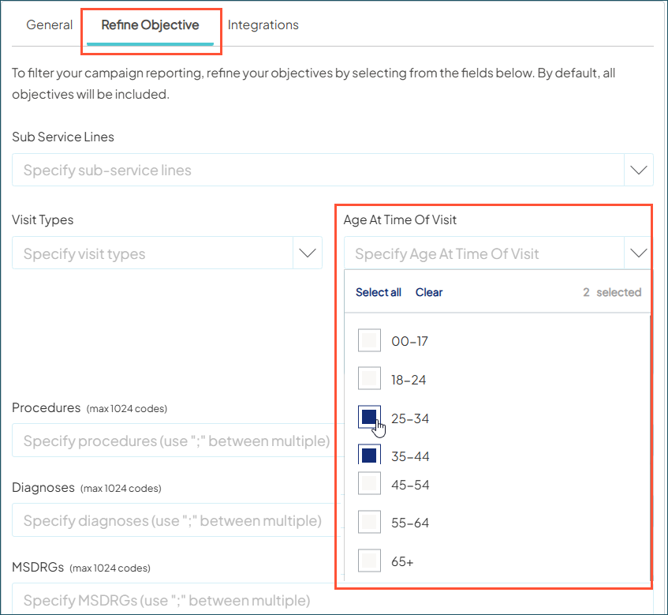Open the Visit Types dropdown
Viewport: 668px width, 615px height.
[x=308, y=253]
